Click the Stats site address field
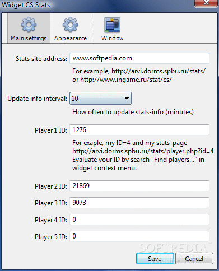Screen dimensions: 219x271 tap(139, 58)
